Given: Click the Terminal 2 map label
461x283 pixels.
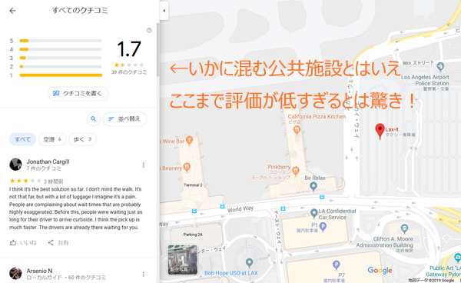Looking at the screenshot, I should tap(193, 185).
